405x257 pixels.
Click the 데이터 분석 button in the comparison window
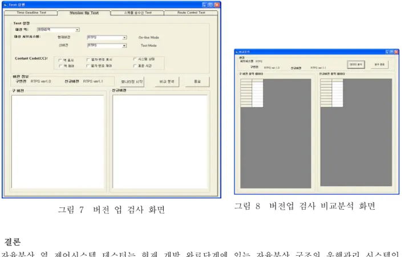[x=356, y=64]
